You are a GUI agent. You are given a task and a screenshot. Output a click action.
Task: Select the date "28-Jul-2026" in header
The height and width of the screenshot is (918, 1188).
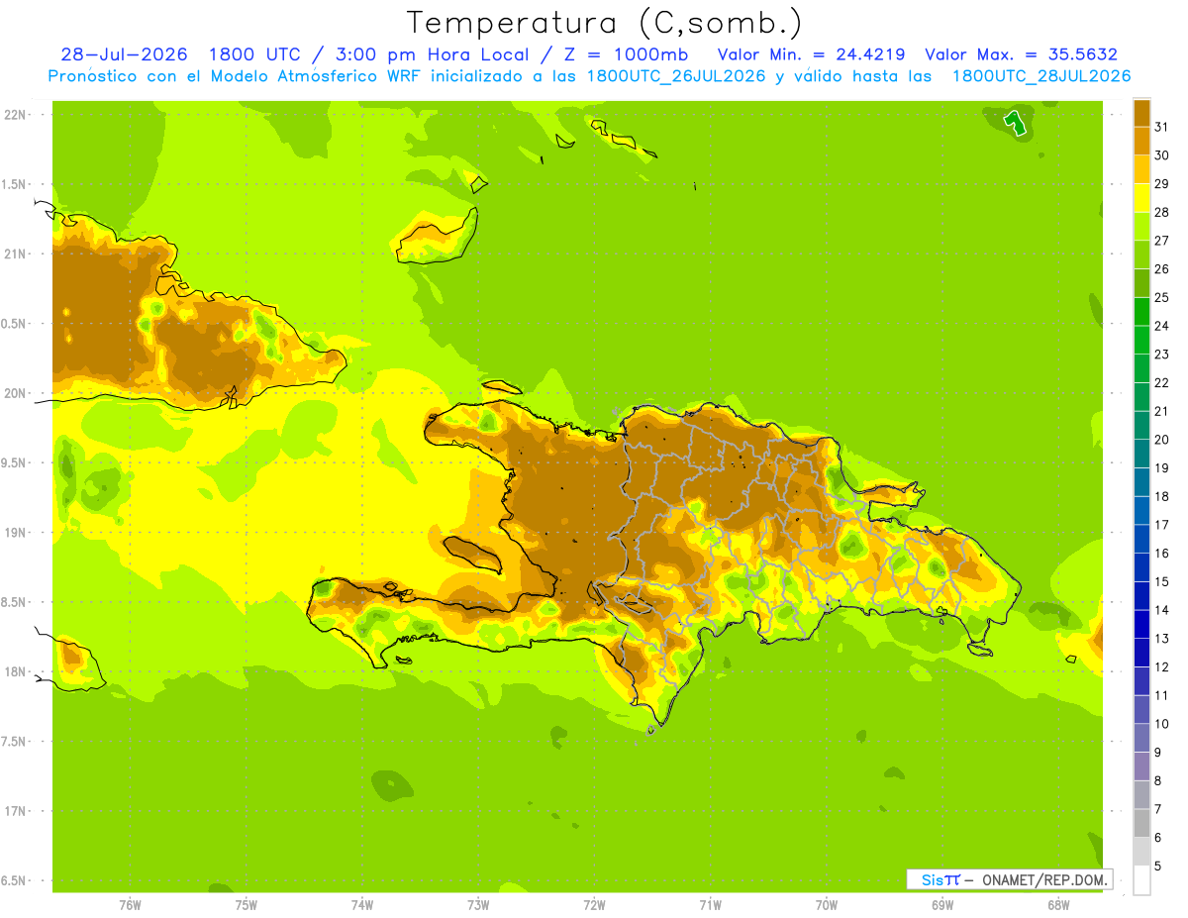pos(124,54)
